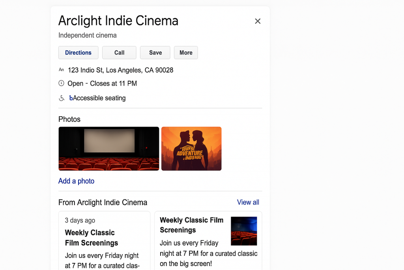
Task: Close the Arclight Indie Cinema panel
Action: pyautogui.click(x=258, y=21)
